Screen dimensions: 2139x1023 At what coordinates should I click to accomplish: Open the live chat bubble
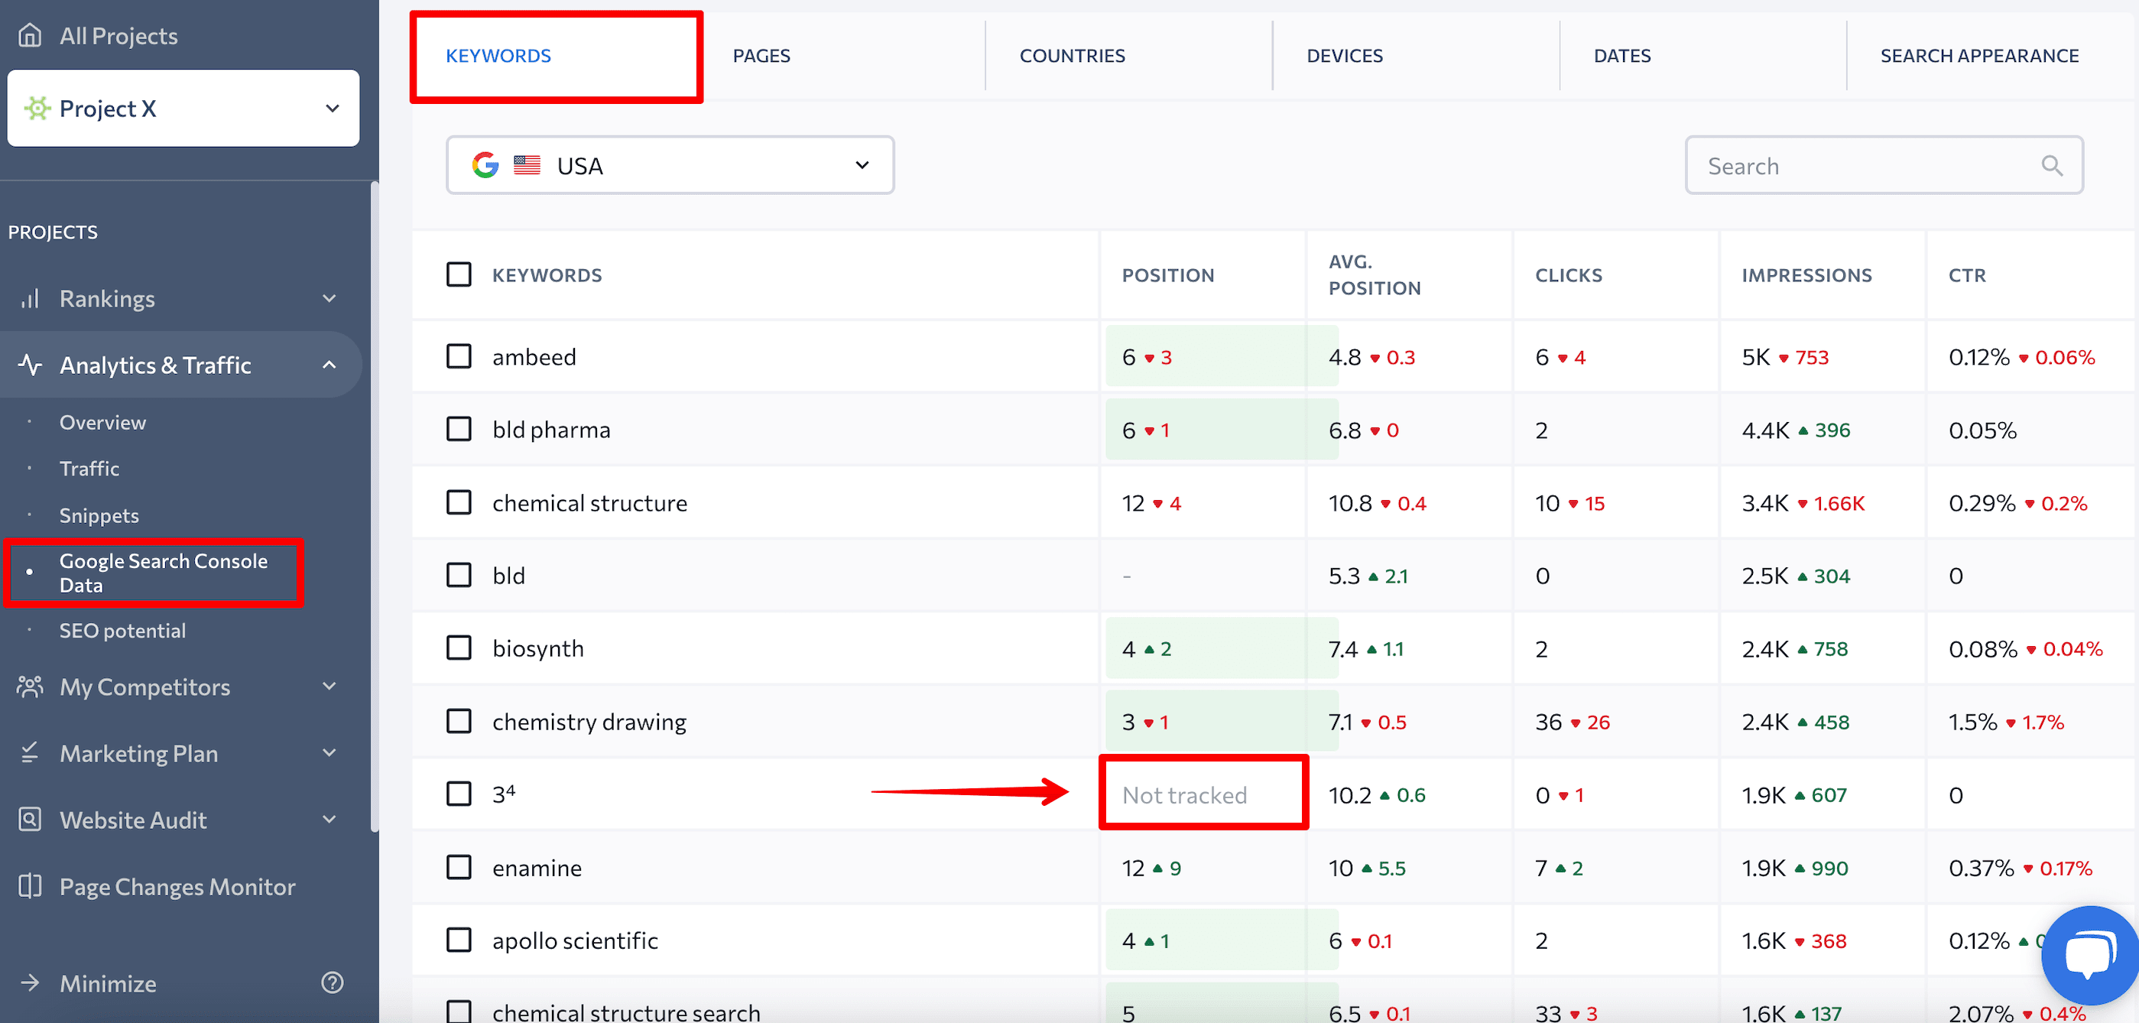tap(2089, 955)
